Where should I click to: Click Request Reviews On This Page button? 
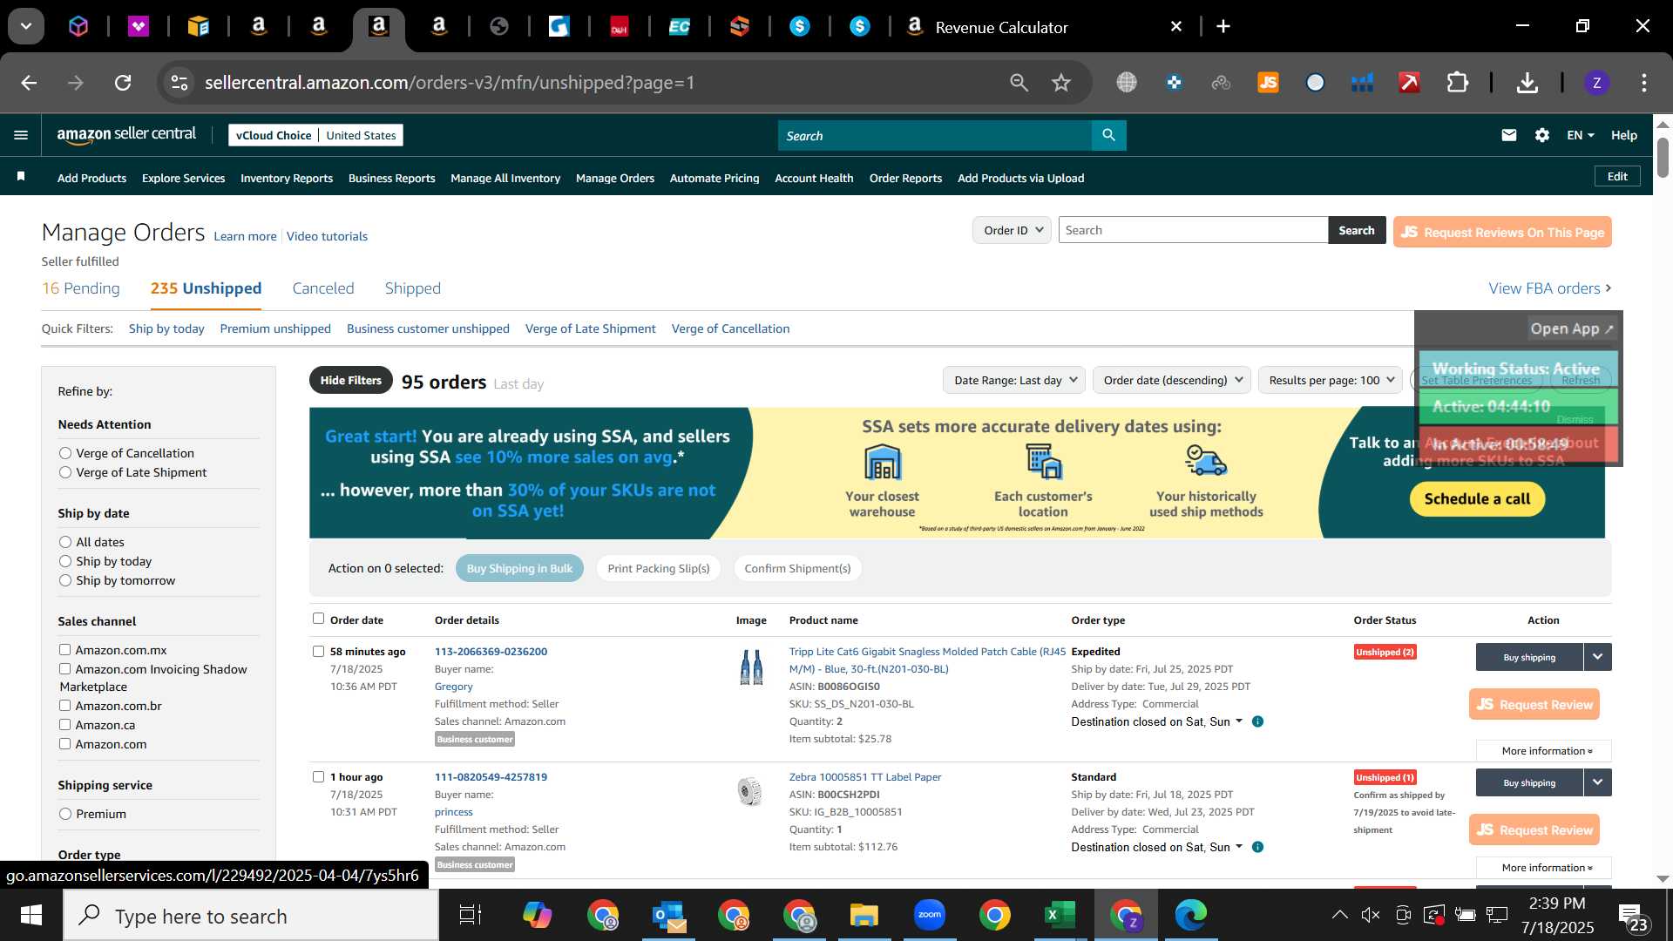pos(1502,232)
